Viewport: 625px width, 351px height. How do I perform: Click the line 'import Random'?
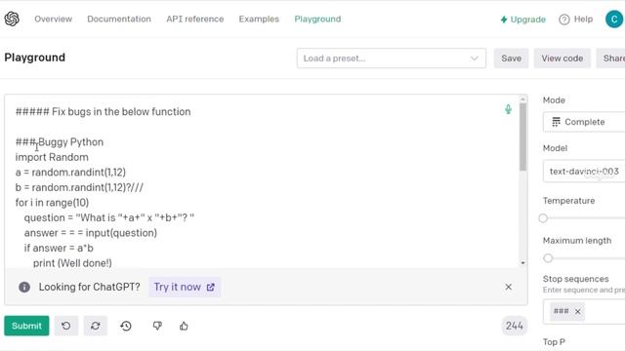52,157
